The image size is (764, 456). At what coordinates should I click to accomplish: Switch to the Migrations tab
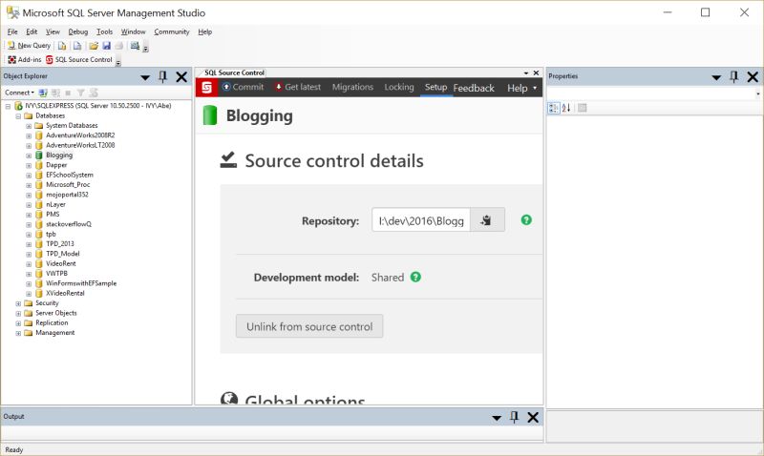click(x=352, y=87)
